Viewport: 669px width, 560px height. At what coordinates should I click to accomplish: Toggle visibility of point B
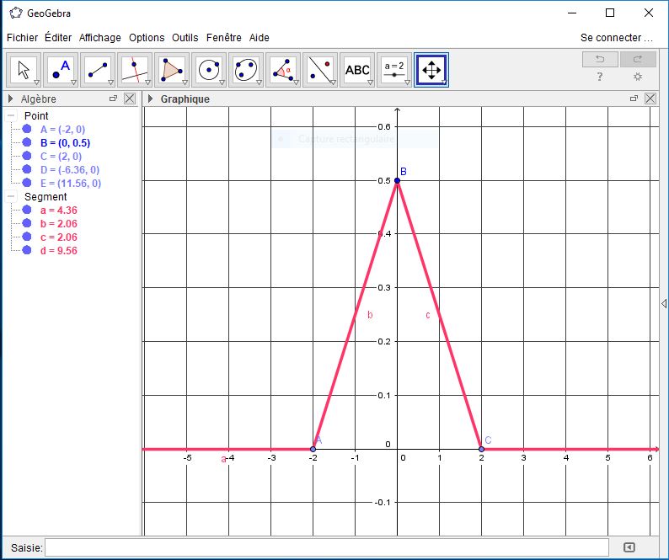27,142
